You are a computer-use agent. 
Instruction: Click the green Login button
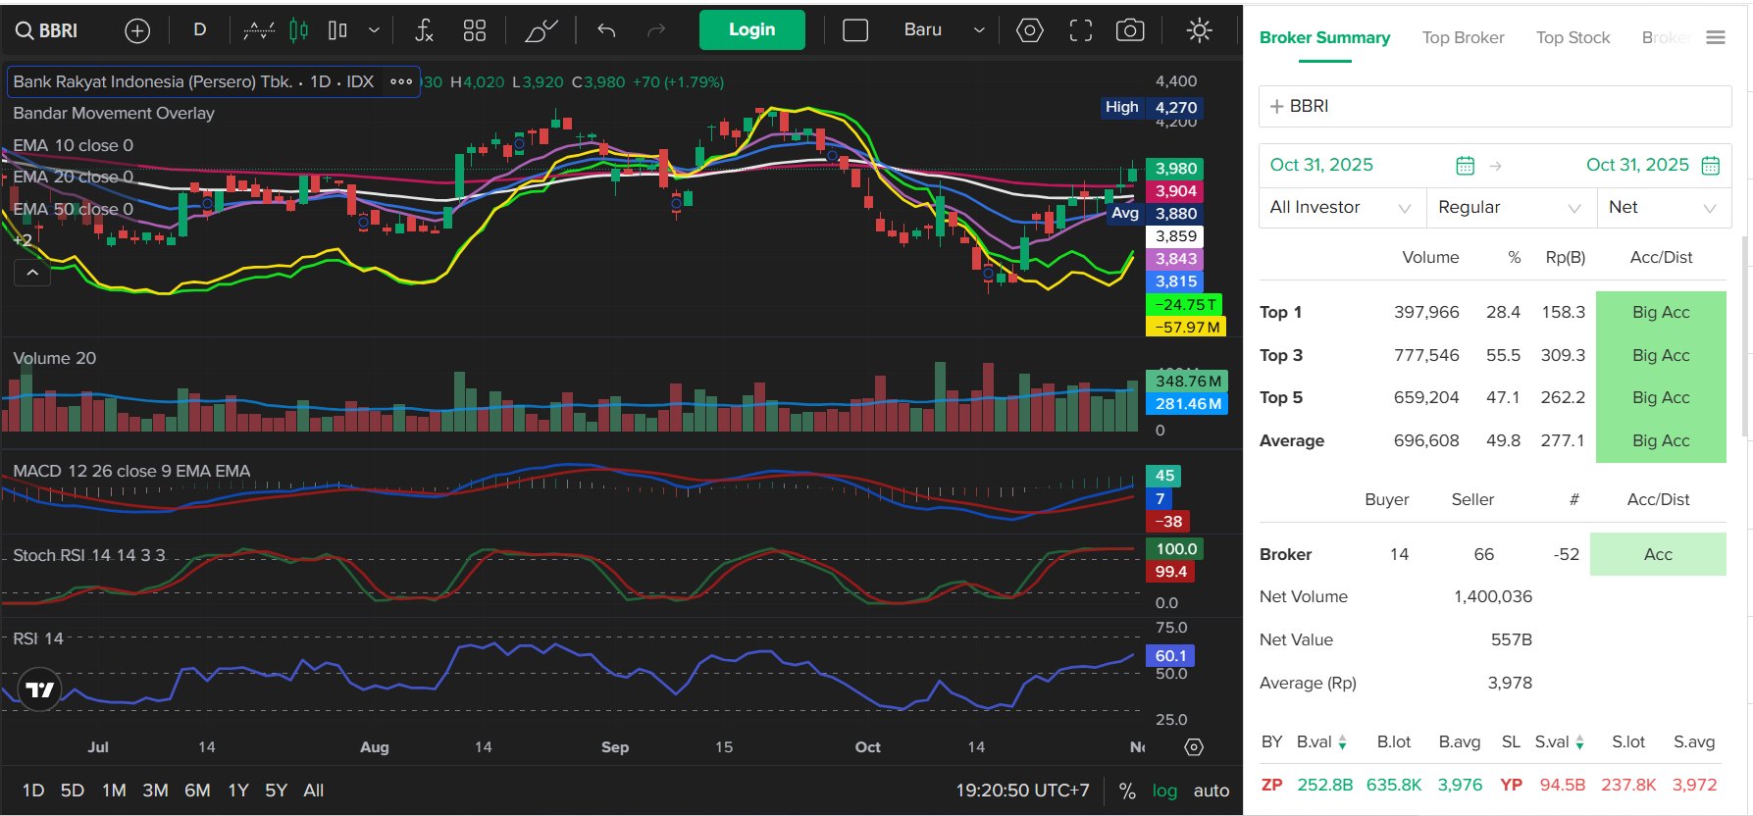click(751, 30)
